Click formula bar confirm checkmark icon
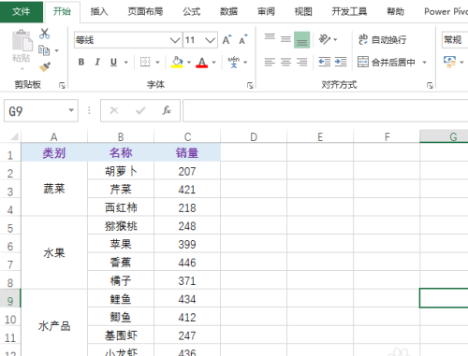Viewport: 468px width, 356px height. (140, 110)
